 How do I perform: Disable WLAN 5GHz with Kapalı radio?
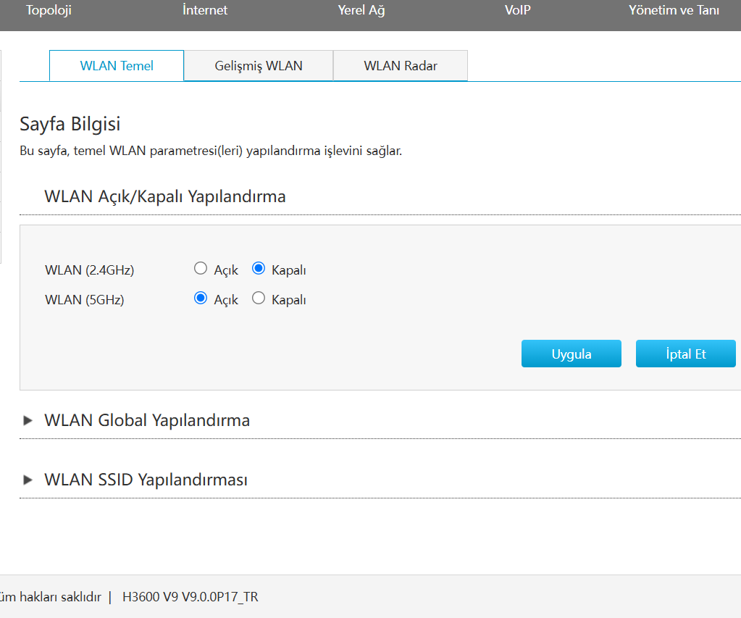click(259, 298)
